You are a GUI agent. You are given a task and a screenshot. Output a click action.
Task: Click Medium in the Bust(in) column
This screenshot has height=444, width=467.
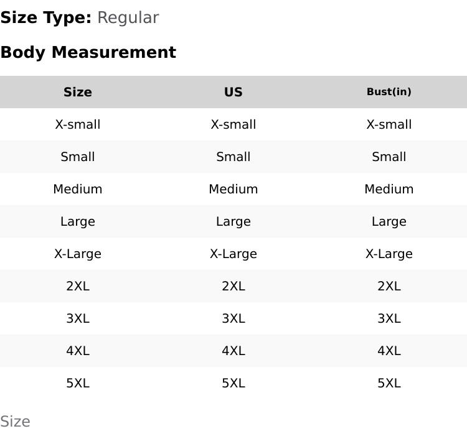tap(389, 189)
